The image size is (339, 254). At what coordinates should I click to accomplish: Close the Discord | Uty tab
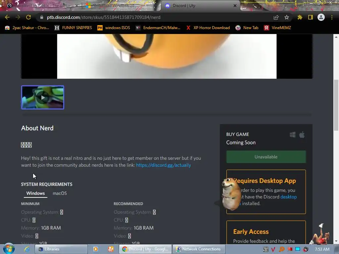(x=235, y=6)
